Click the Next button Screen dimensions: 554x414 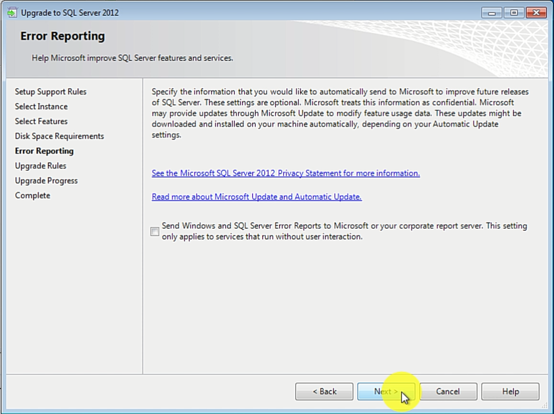386,392
